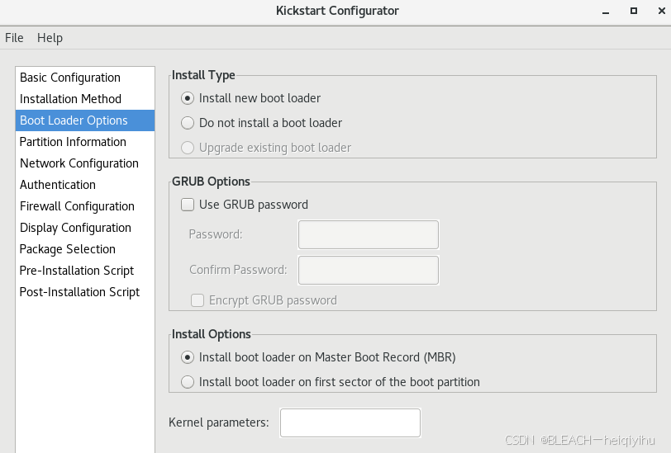Screen dimensions: 671x453
Task: Select Post-Installation Script entry
Action: coord(85,292)
